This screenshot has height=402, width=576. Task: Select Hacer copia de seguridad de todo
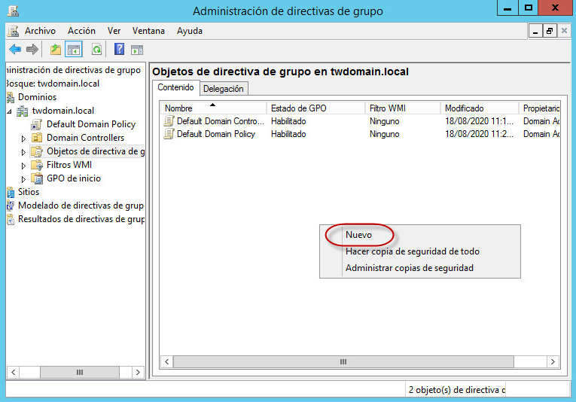point(412,251)
